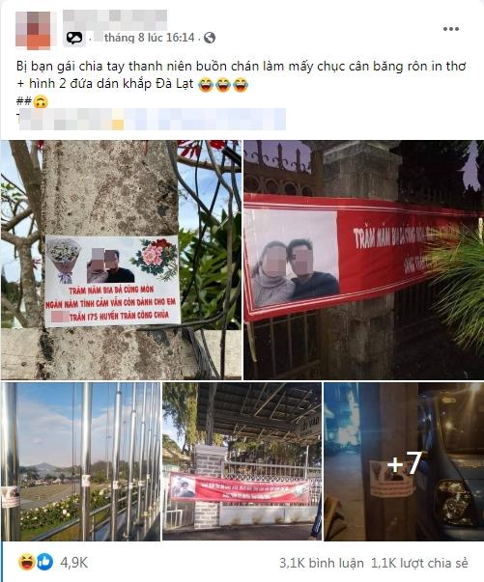
Task: View the 4,9K reactions list
Action: click(74, 563)
